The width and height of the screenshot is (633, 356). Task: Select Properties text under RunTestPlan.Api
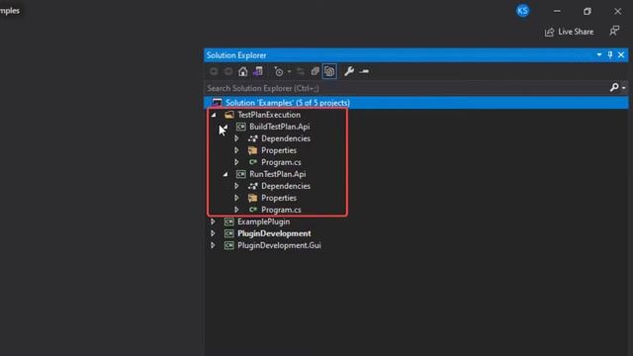(x=279, y=198)
